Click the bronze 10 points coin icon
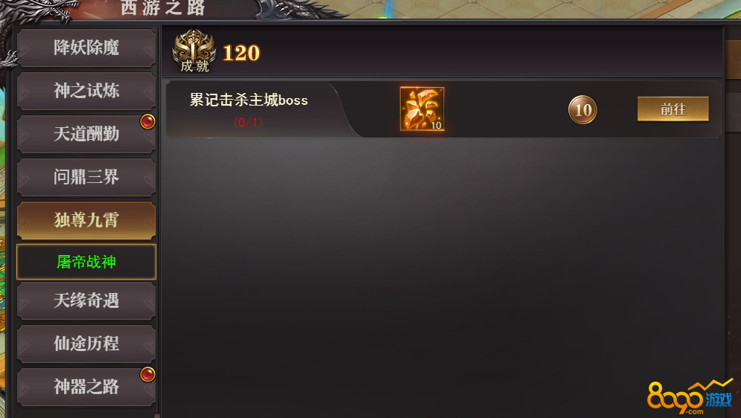The image size is (741, 418). 582,109
